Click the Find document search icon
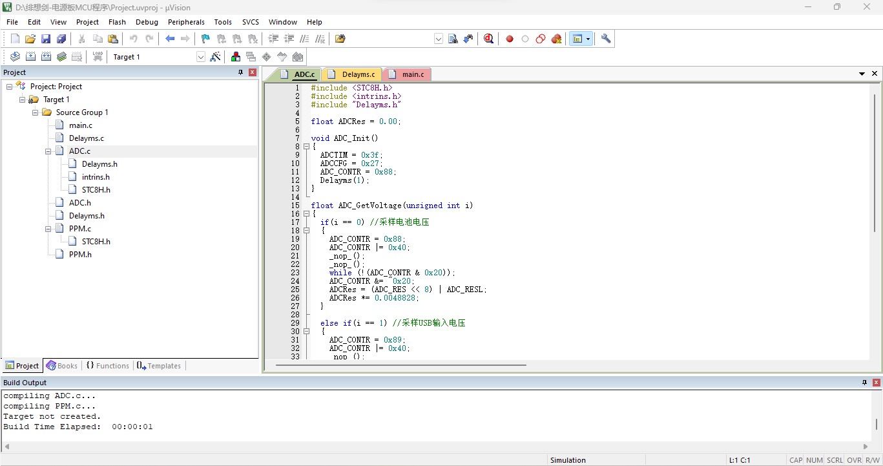Viewport: 883px width, 466px height. pos(453,39)
